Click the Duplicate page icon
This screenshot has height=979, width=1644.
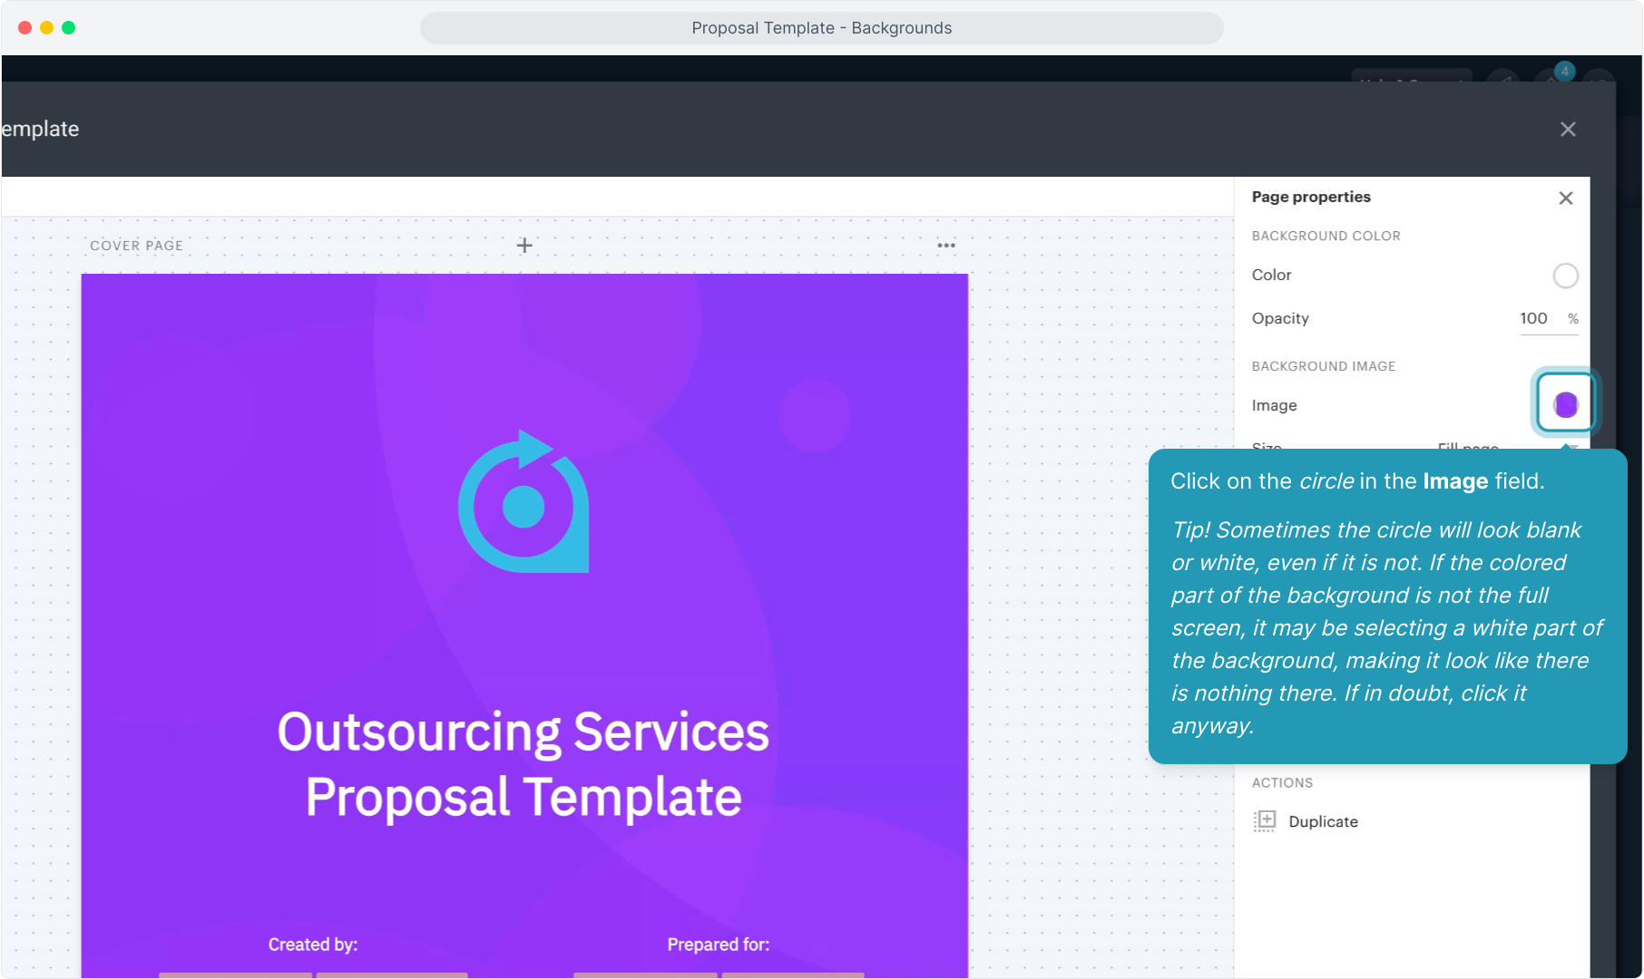tap(1265, 821)
